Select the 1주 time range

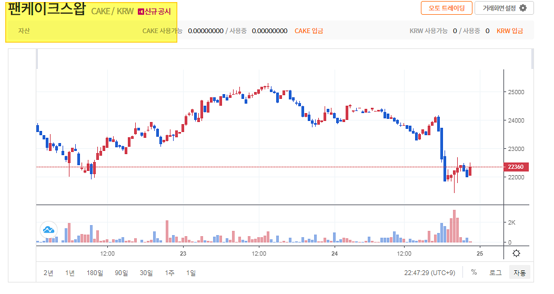coord(169,273)
